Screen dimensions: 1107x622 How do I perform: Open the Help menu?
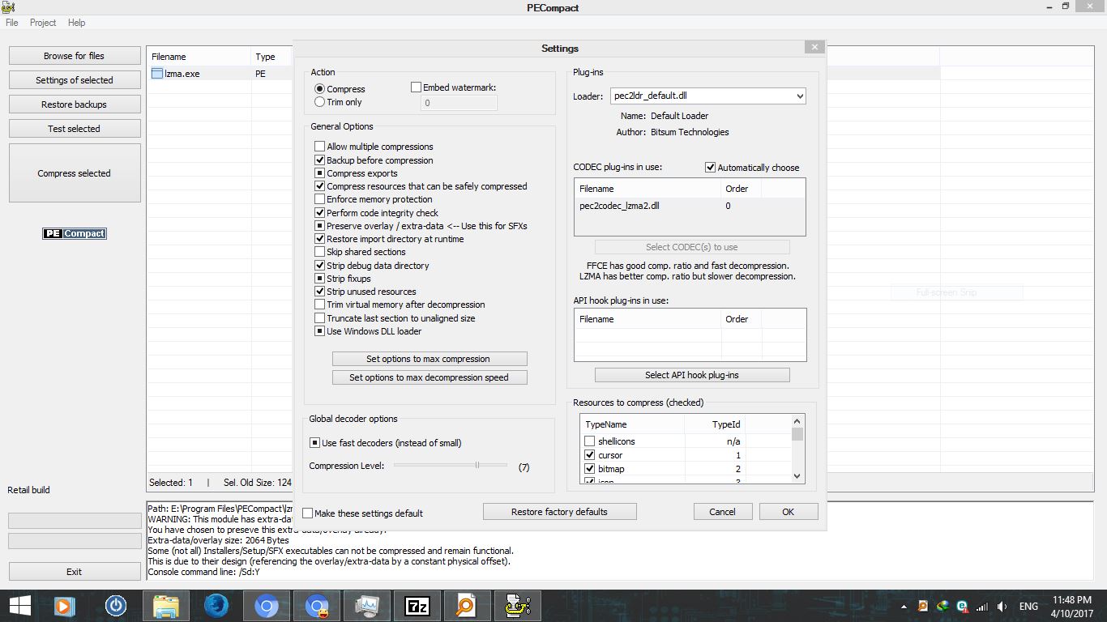point(76,23)
